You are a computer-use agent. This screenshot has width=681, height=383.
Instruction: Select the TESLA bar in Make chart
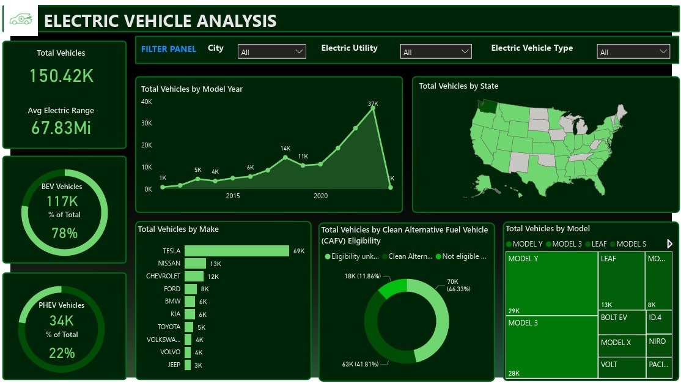[237, 251]
